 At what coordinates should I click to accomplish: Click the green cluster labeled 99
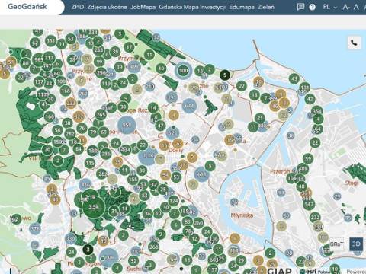pyautogui.click(x=99, y=62)
